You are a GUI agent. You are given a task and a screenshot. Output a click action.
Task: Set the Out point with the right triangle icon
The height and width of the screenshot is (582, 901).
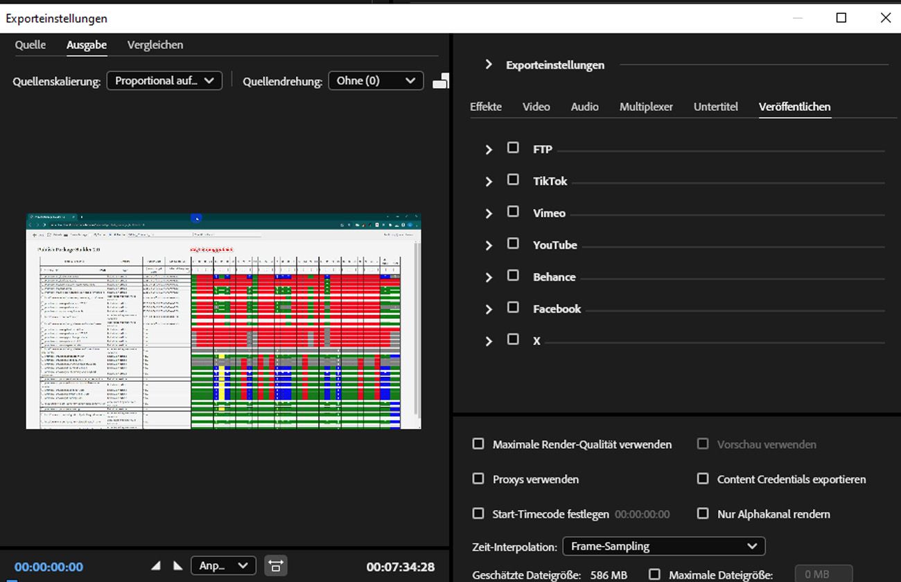[177, 565]
